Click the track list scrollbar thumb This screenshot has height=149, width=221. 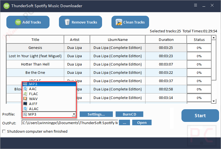[214, 60]
